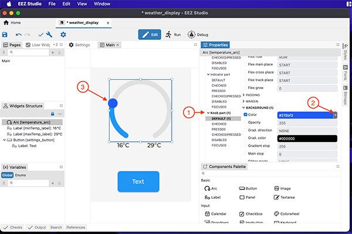Show the hidden tabs in the Pages panel
This screenshot has width=352, height=234.
(x=56, y=45)
